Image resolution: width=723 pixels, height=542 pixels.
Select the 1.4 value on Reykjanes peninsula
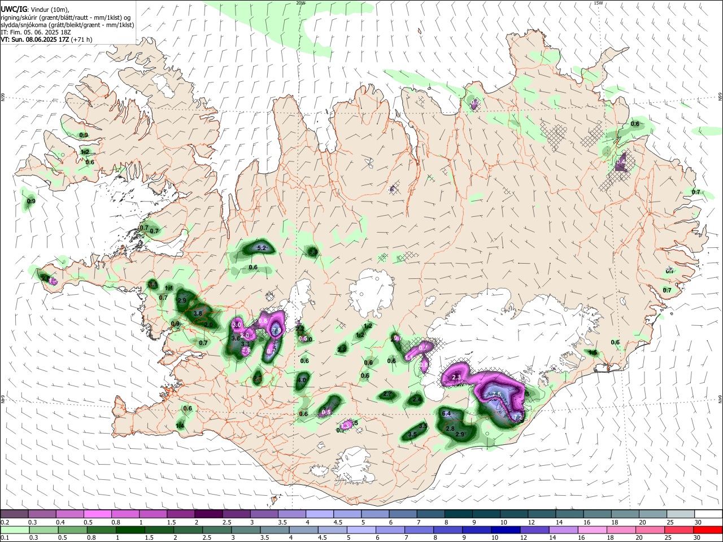(180, 426)
